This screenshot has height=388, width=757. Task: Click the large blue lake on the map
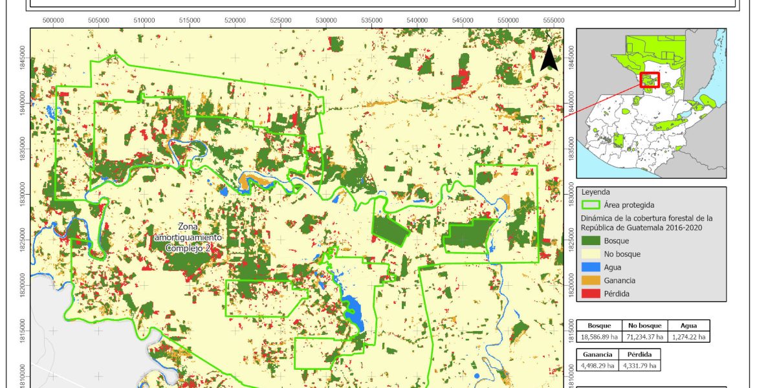click(353, 310)
